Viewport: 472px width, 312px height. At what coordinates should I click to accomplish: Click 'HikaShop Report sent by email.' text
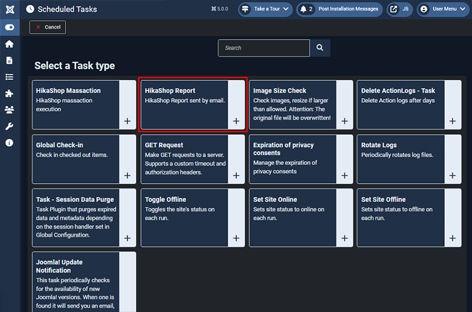click(185, 100)
